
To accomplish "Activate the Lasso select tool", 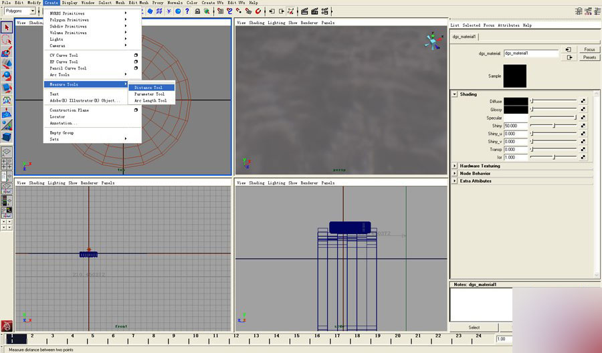I will [7, 39].
